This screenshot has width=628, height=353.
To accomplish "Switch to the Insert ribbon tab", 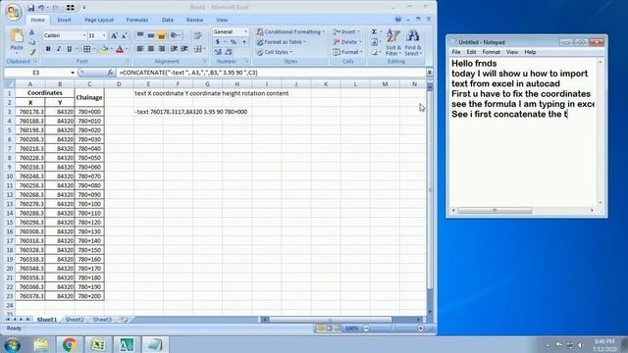I will coord(64,20).
